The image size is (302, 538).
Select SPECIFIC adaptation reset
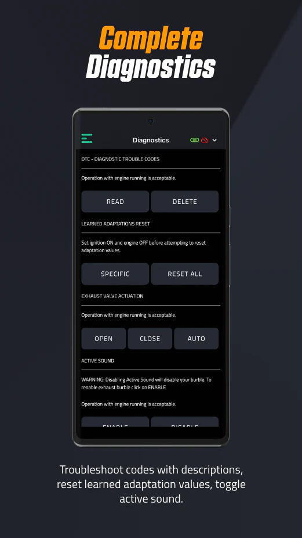point(115,274)
